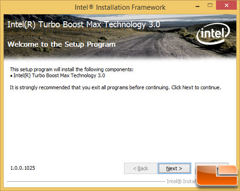This screenshot has height=191, width=240.
Task: Click the white Intel logo in banner
Action: coord(213,33)
